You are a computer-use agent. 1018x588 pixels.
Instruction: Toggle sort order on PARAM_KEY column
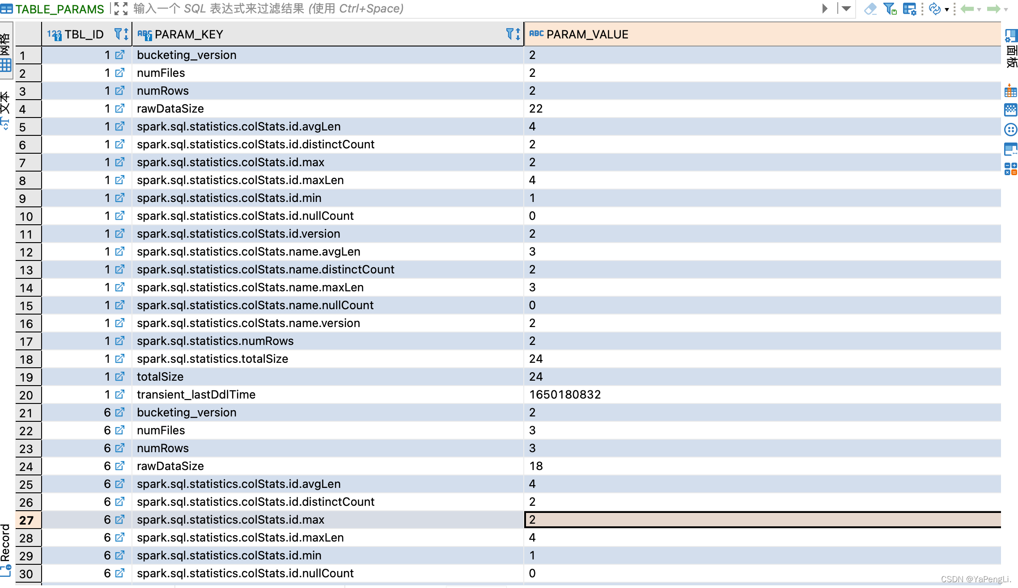(x=518, y=34)
